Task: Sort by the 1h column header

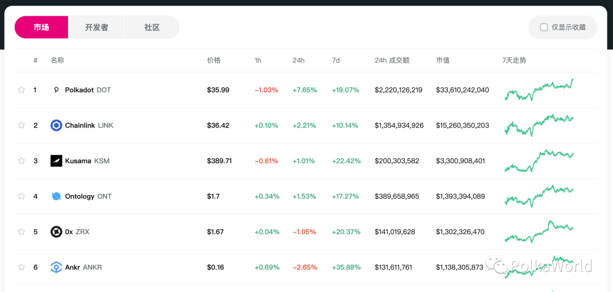Action: pos(258,61)
